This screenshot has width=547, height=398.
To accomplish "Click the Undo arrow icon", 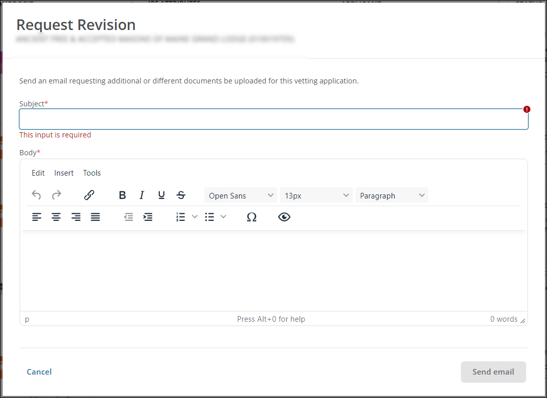I will (x=36, y=195).
